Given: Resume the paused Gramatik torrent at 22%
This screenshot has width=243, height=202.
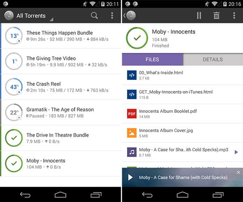Looking at the screenshot, I should point(14,112).
